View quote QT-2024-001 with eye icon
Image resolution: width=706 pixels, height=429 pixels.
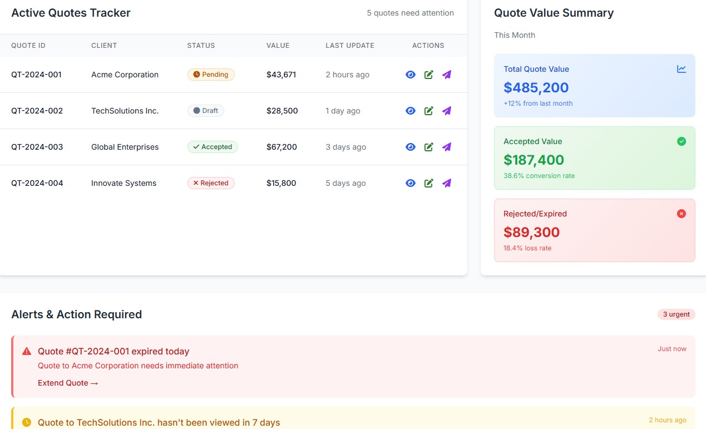pyautogui.click(x=411, y=75)
